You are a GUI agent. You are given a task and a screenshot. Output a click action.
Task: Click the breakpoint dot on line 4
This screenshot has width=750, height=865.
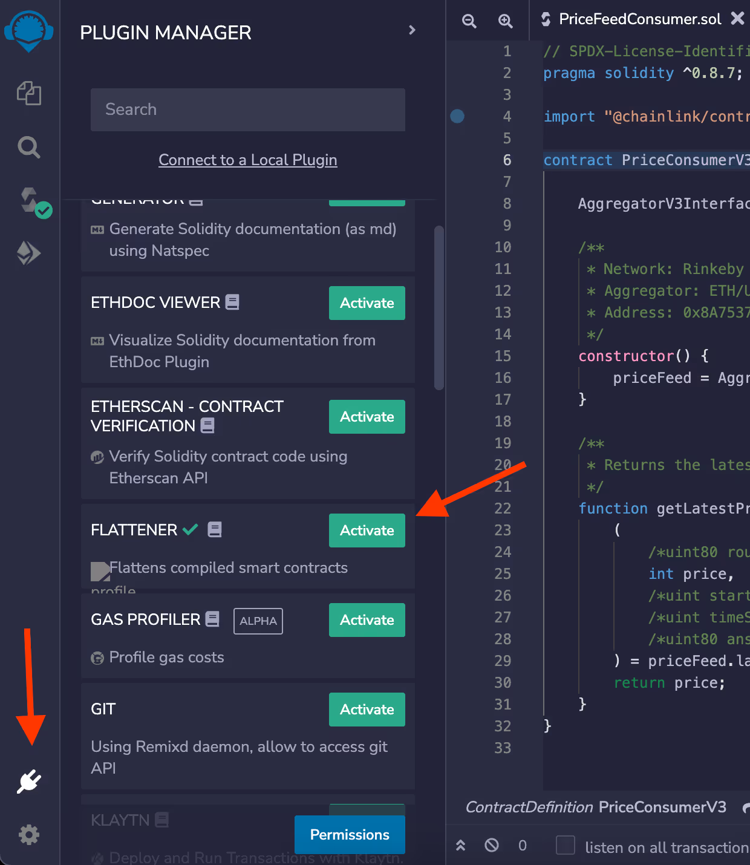point(457,116)
